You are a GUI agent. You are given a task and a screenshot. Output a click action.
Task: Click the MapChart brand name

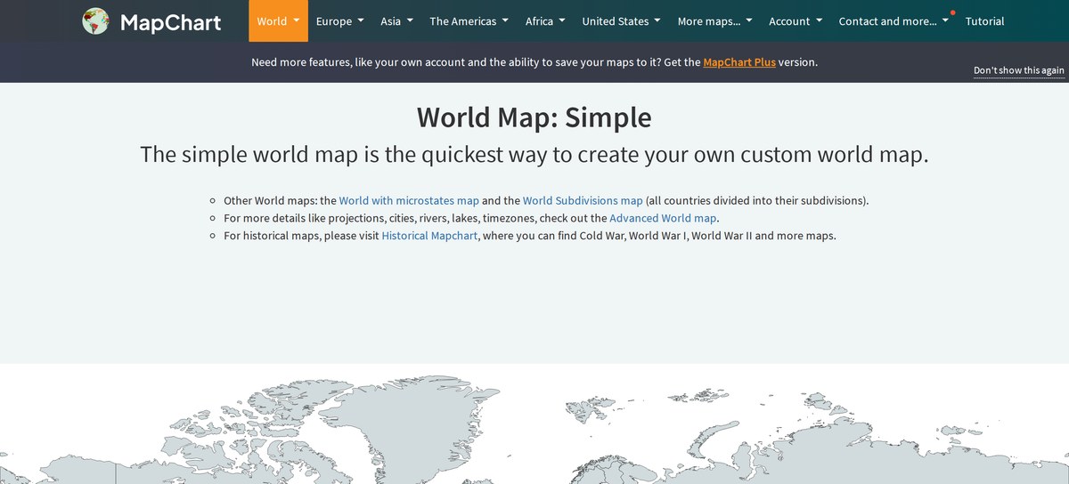[170, 21]
